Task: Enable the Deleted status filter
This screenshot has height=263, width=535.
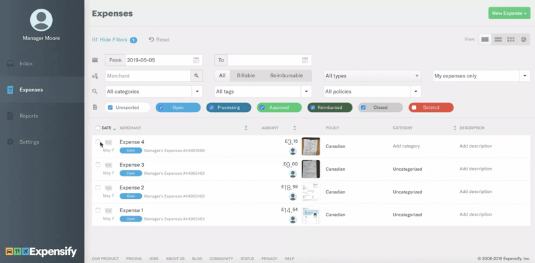Action: (x=414, y=107)
